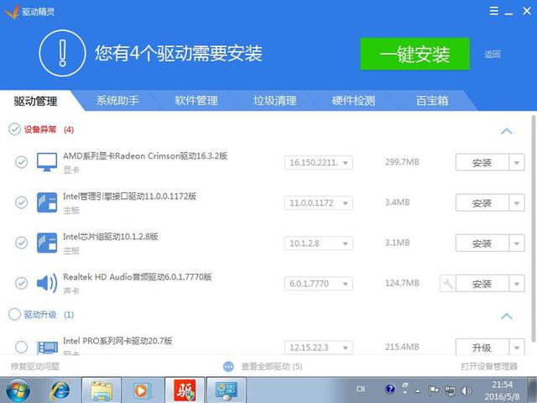Open the Windows Start orb

(x=18, y=390)
